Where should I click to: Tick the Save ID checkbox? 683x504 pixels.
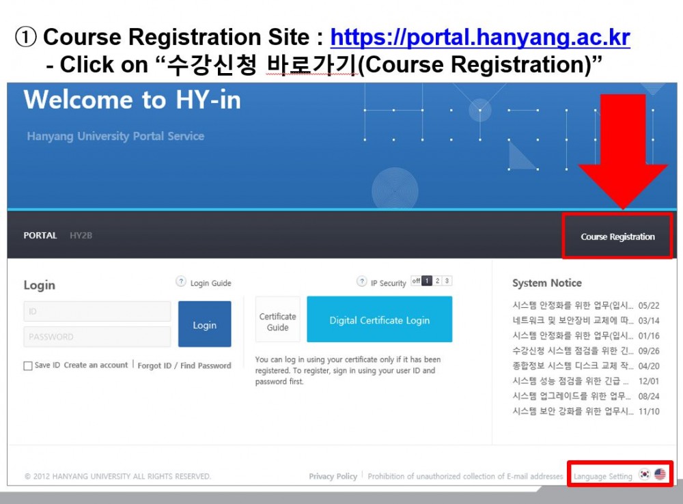28,365
